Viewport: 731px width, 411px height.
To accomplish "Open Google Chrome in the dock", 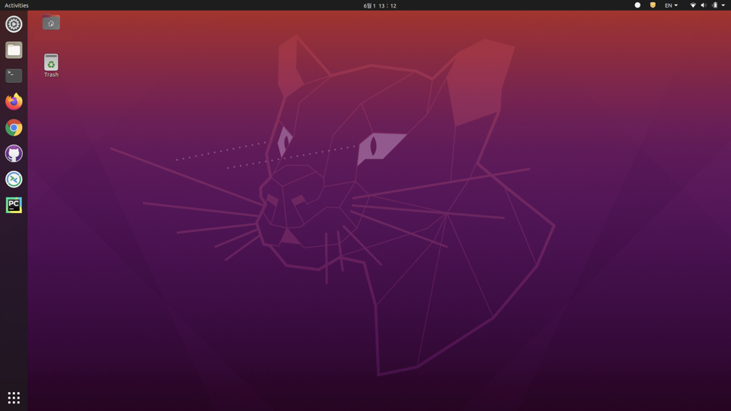I will (14, 128).
